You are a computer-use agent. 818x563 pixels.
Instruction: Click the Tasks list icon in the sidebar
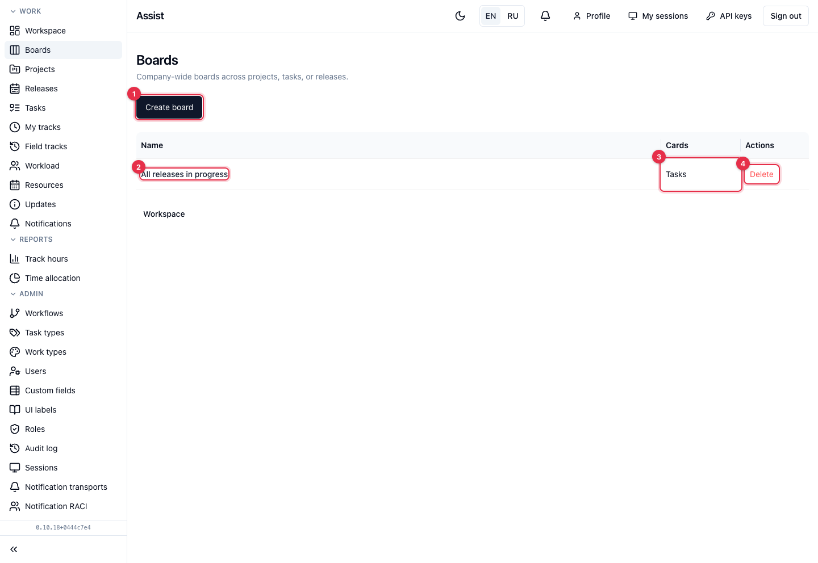click(15, 108)
